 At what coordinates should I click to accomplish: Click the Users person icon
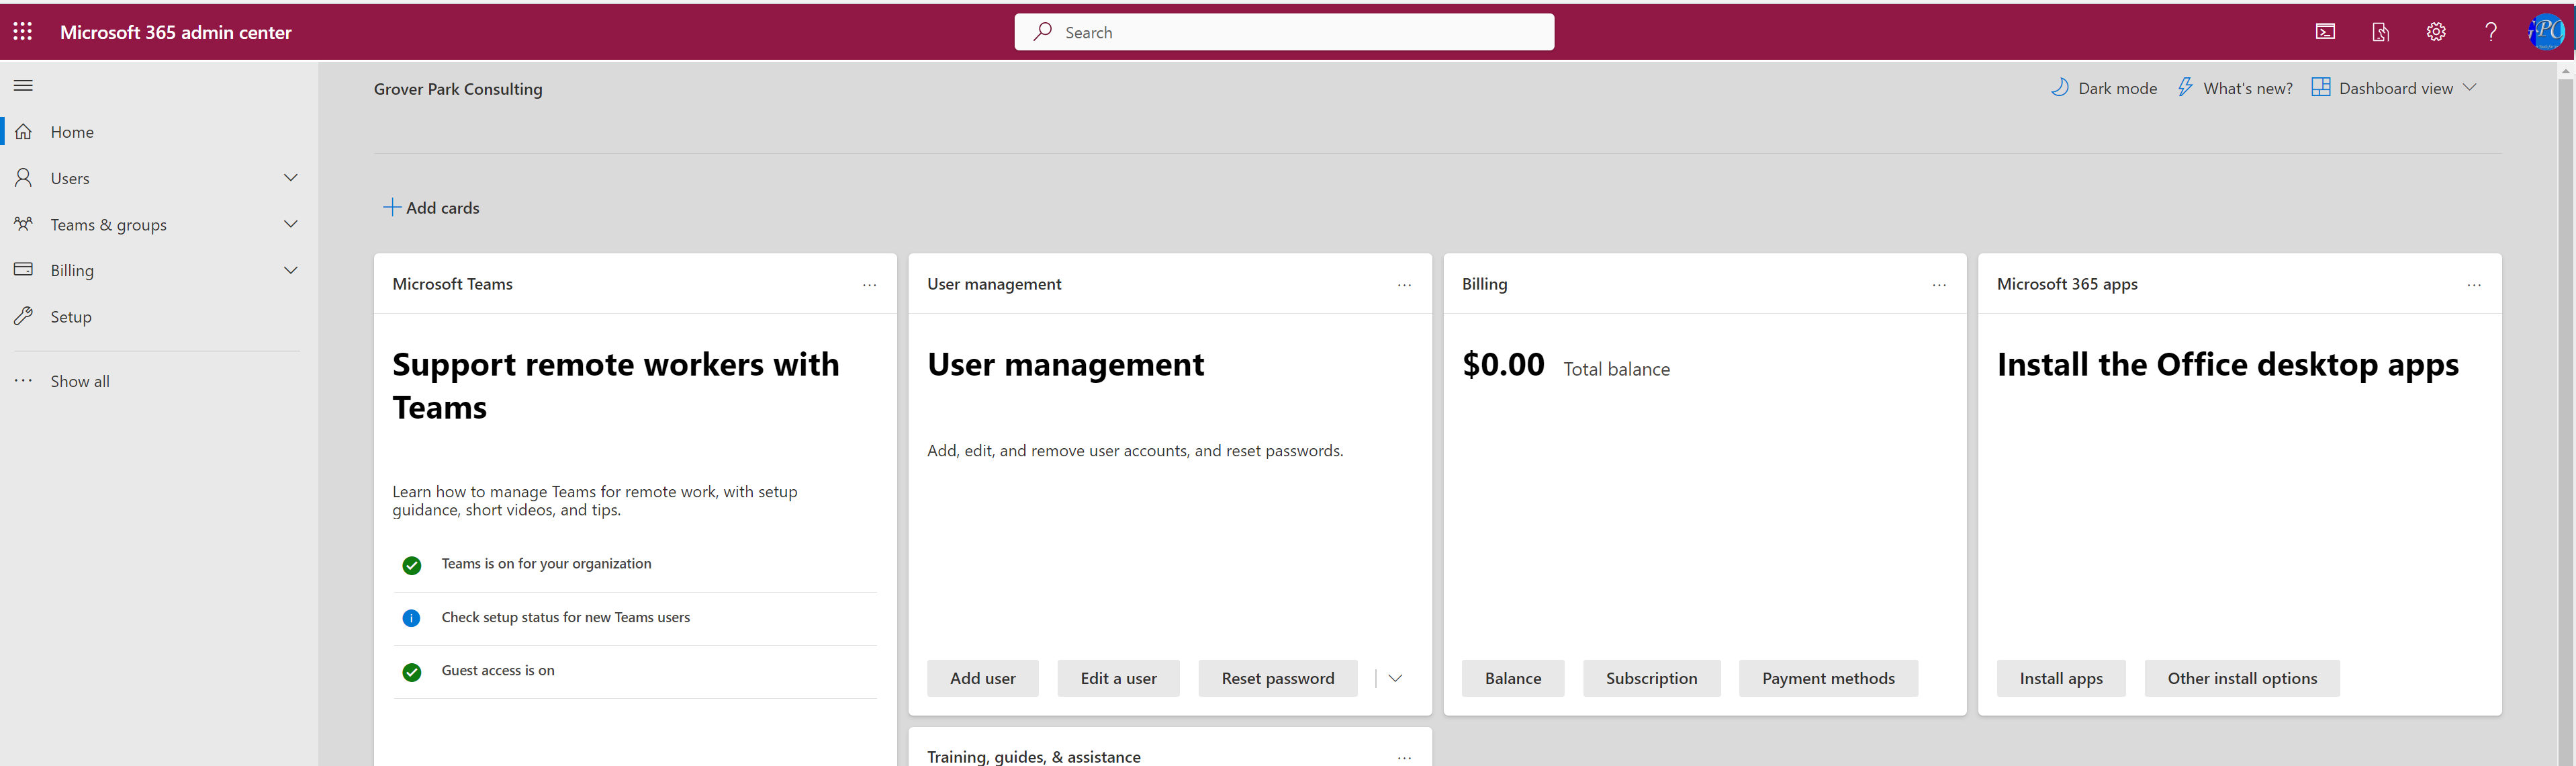24,178
